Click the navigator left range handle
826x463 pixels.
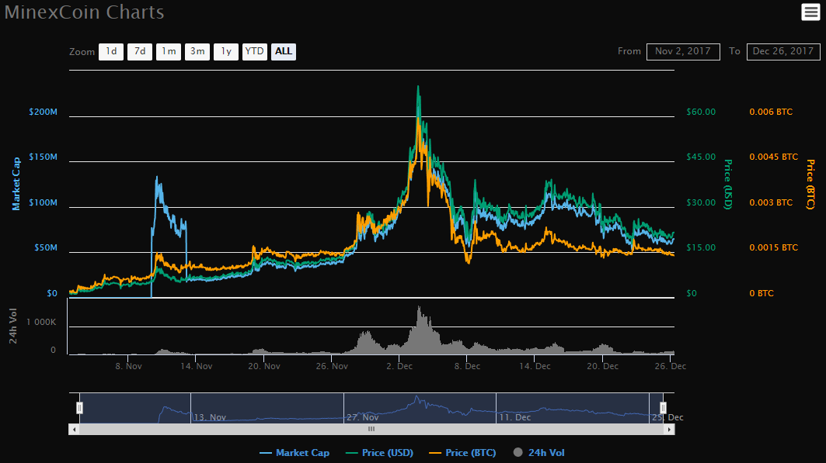click(x=79, y=408)
